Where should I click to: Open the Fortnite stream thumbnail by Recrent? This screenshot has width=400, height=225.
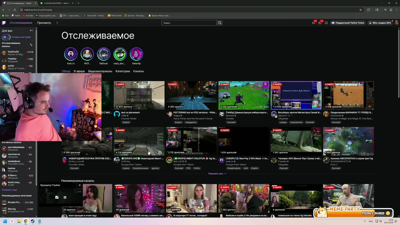coord(244,95)
